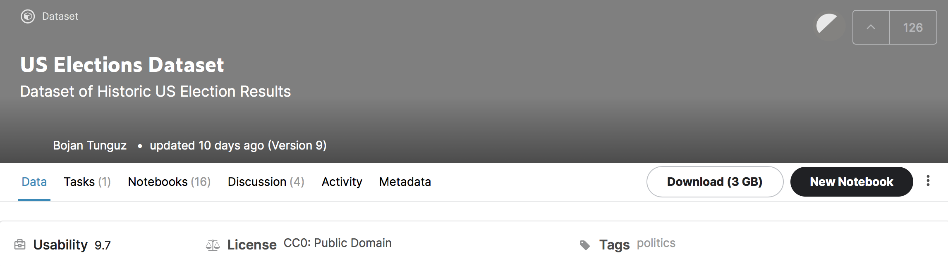Click the Dataset cube icon
Image resolution: width=948 pixels, height=266 pixels.
pos(28,17)
